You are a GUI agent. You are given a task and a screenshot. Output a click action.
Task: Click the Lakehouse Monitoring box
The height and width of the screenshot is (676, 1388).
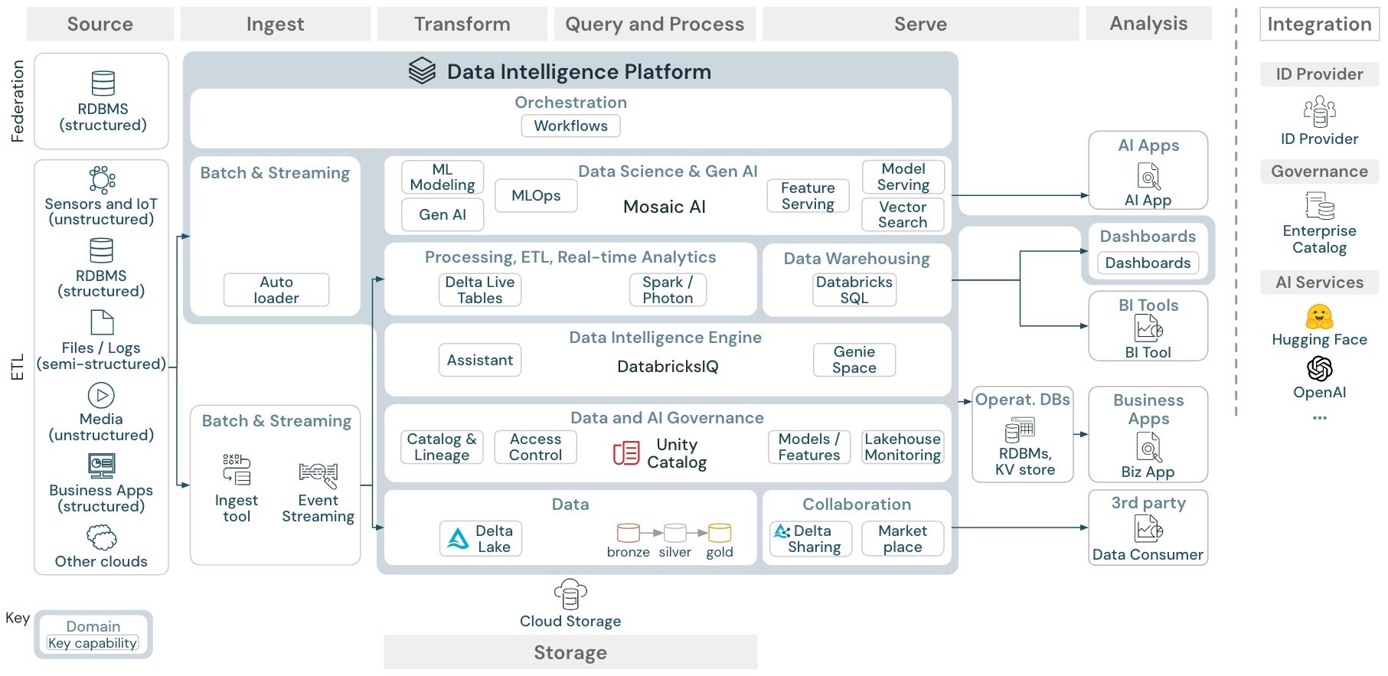tap(903, 447)
